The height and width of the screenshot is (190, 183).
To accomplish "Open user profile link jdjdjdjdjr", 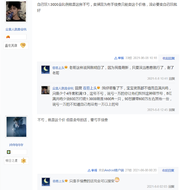I will pyautogui.click(x=16, y=144).
